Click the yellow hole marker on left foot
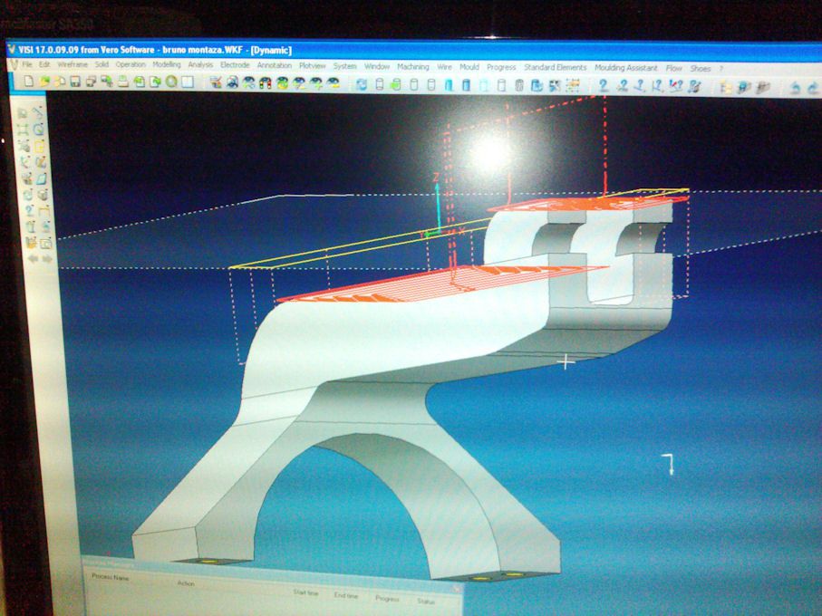The width and height of the screenshot is (822, 616). click(x=209, y=562)
